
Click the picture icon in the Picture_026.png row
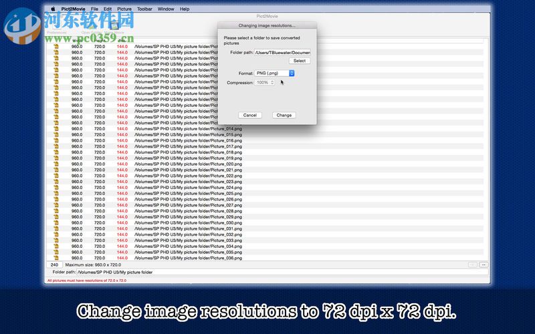[x=56, y=199]
